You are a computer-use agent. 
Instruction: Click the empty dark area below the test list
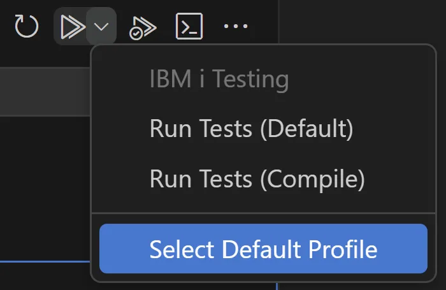tap(45, 188)
